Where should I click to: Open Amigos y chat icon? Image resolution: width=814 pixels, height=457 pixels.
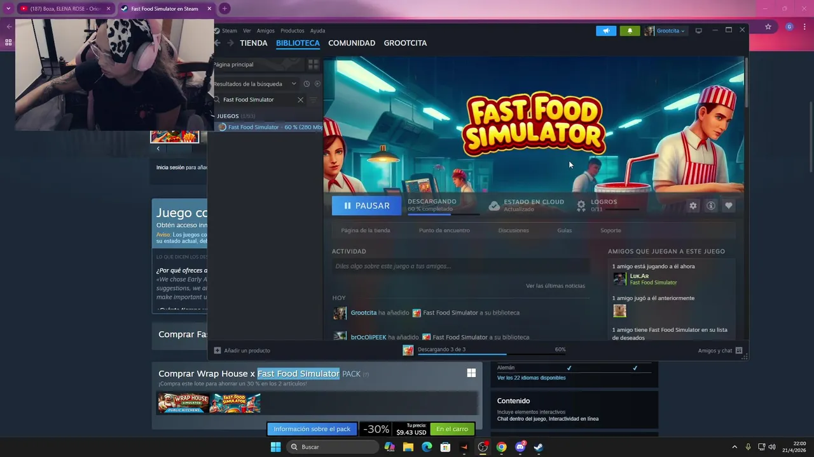738,350
